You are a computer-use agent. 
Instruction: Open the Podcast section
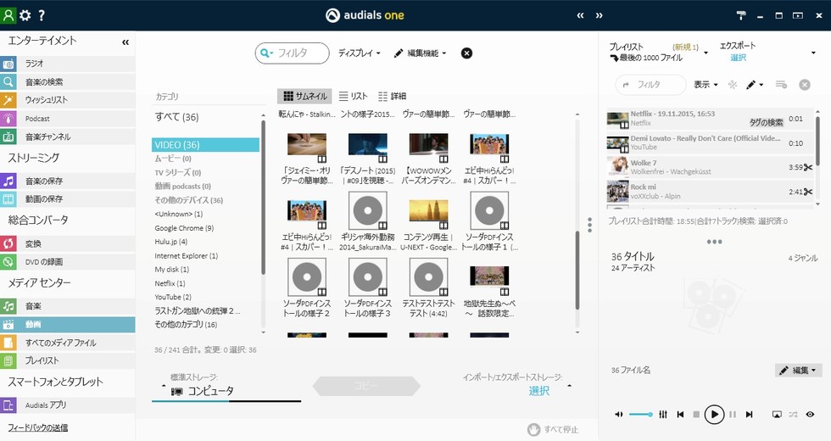pyautogui.click(x=67, y=118)
